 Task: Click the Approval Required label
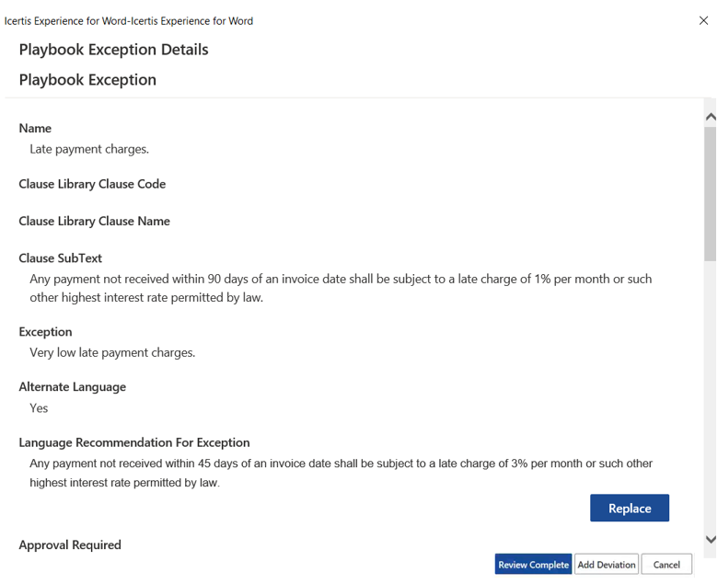pos(70,545)
